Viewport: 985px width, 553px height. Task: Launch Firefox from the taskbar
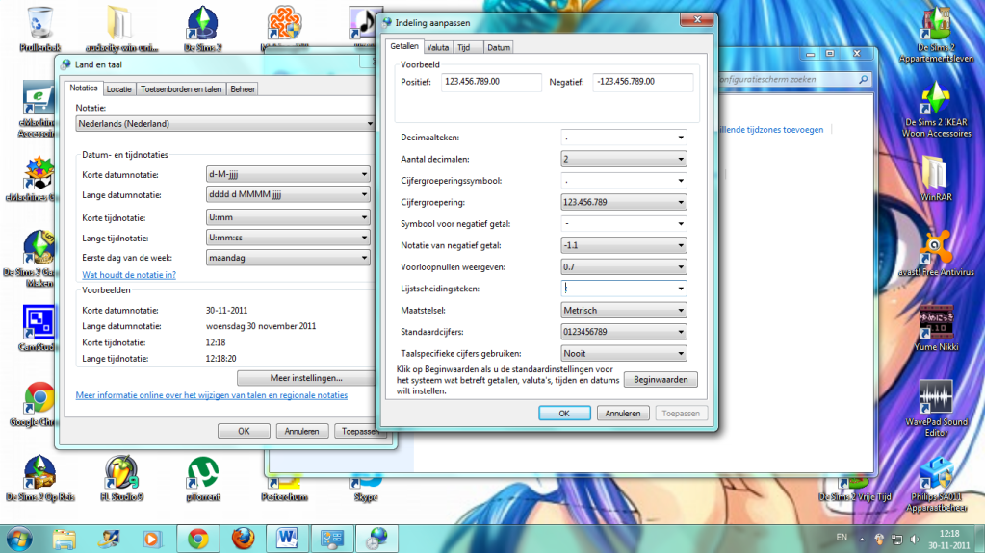click(x=243, y=538)
